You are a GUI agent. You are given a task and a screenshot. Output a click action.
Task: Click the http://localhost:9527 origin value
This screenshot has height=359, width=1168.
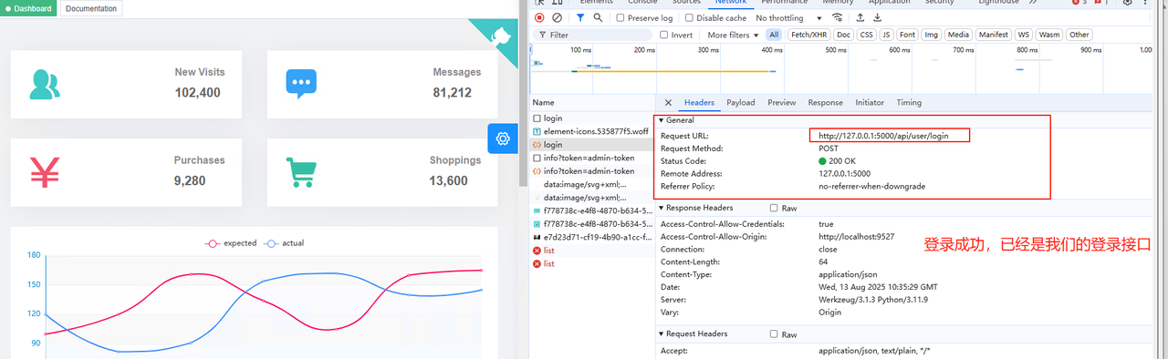point(858,236)
